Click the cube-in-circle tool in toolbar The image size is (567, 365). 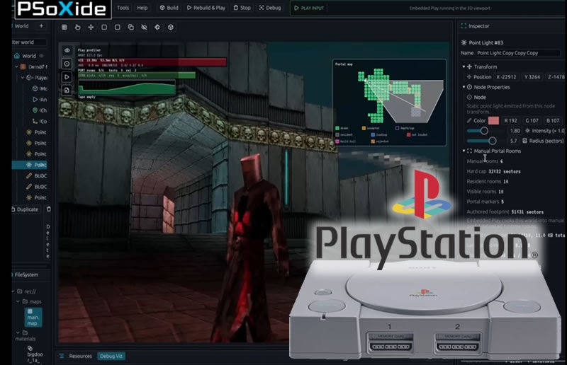tap(171, 27)
